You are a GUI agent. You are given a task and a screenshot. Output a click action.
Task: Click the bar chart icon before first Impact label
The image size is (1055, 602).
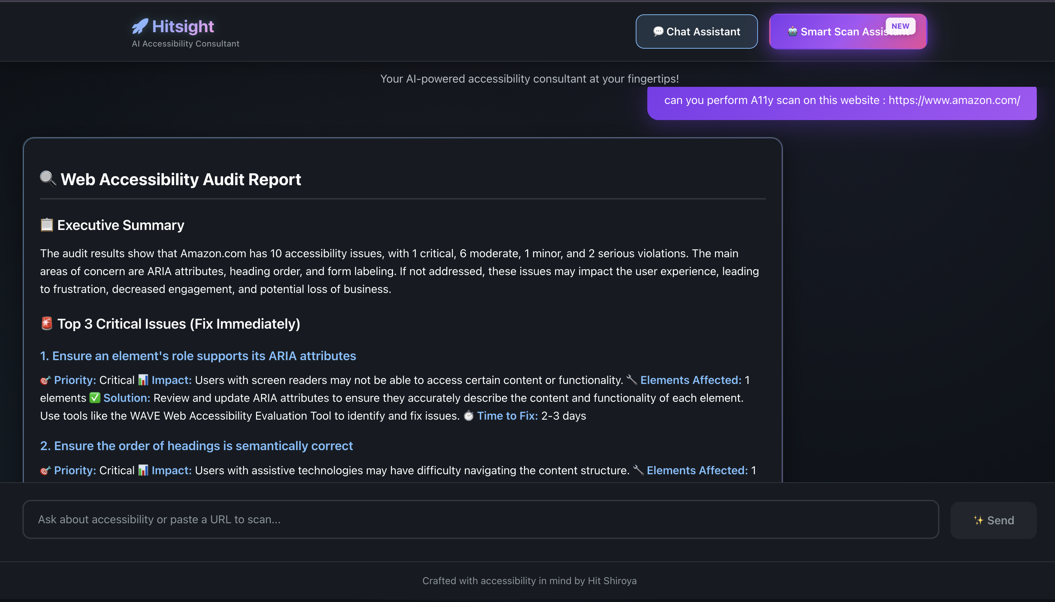pos(143,380)
